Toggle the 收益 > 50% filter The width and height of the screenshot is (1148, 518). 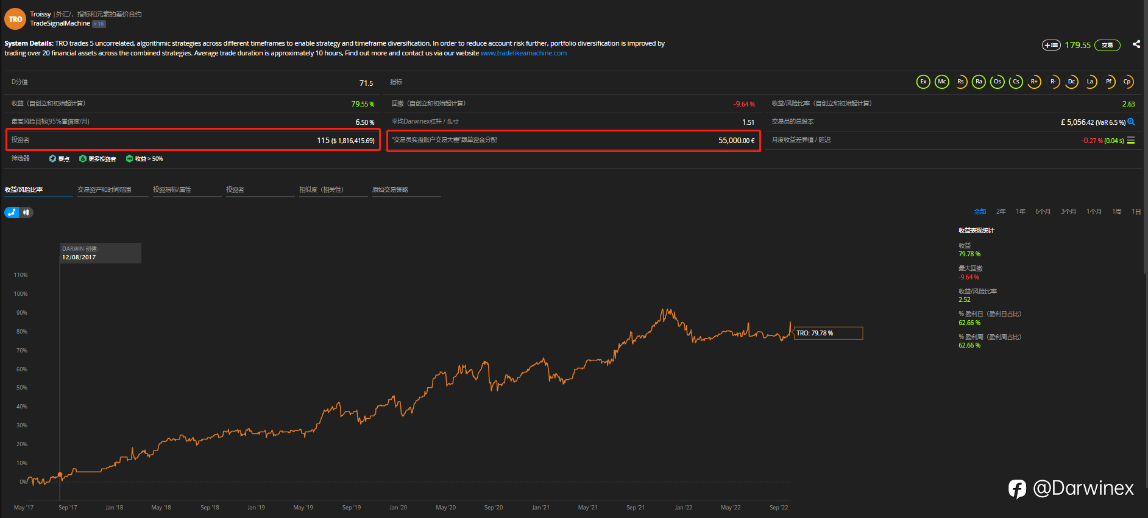[x=144, y=159]
